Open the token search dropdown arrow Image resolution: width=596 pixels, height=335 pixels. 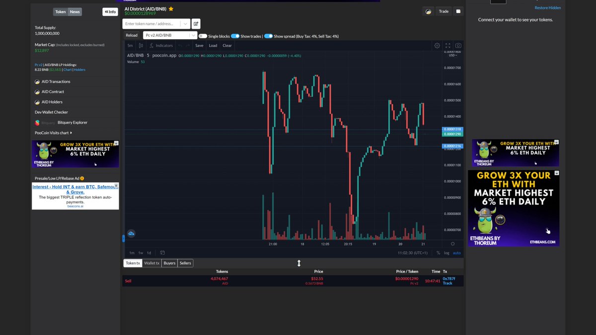pyautogui.click(x=185, y=23)
